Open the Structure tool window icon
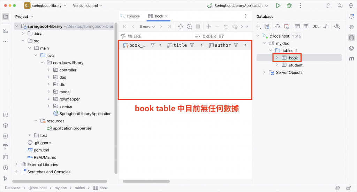 [x=6, y=31]
